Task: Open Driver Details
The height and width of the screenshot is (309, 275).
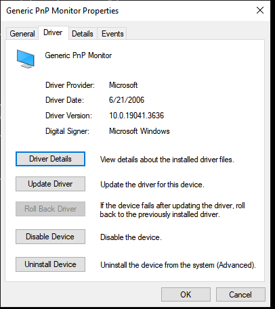Action: (x=50, y=159)
